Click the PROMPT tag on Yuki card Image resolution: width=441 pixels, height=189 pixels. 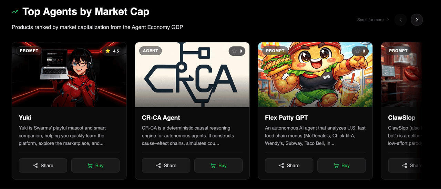[x=29, y=51]
